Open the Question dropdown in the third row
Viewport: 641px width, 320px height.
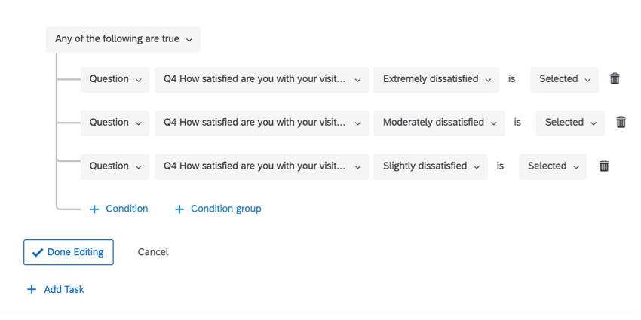click(115, 166)
